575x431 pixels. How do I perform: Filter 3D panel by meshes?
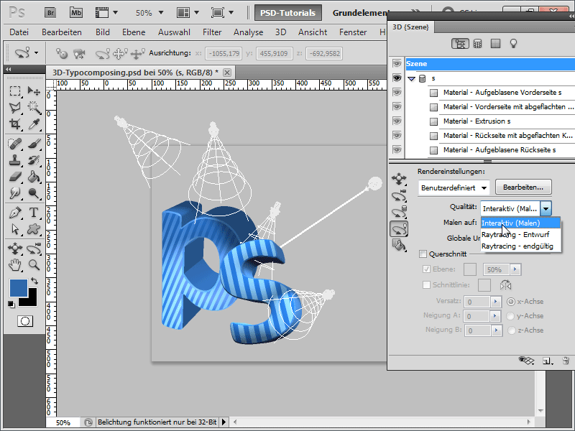click(477, 44)
